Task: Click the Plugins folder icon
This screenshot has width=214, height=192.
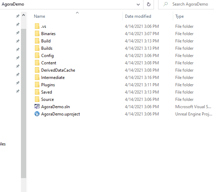Action: [37, 85]
